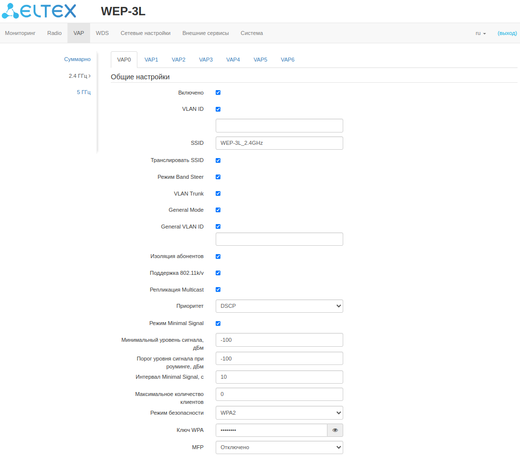Click the (выход) logout link
Viewport: 520px width, 460px height.
click(507, 33)
